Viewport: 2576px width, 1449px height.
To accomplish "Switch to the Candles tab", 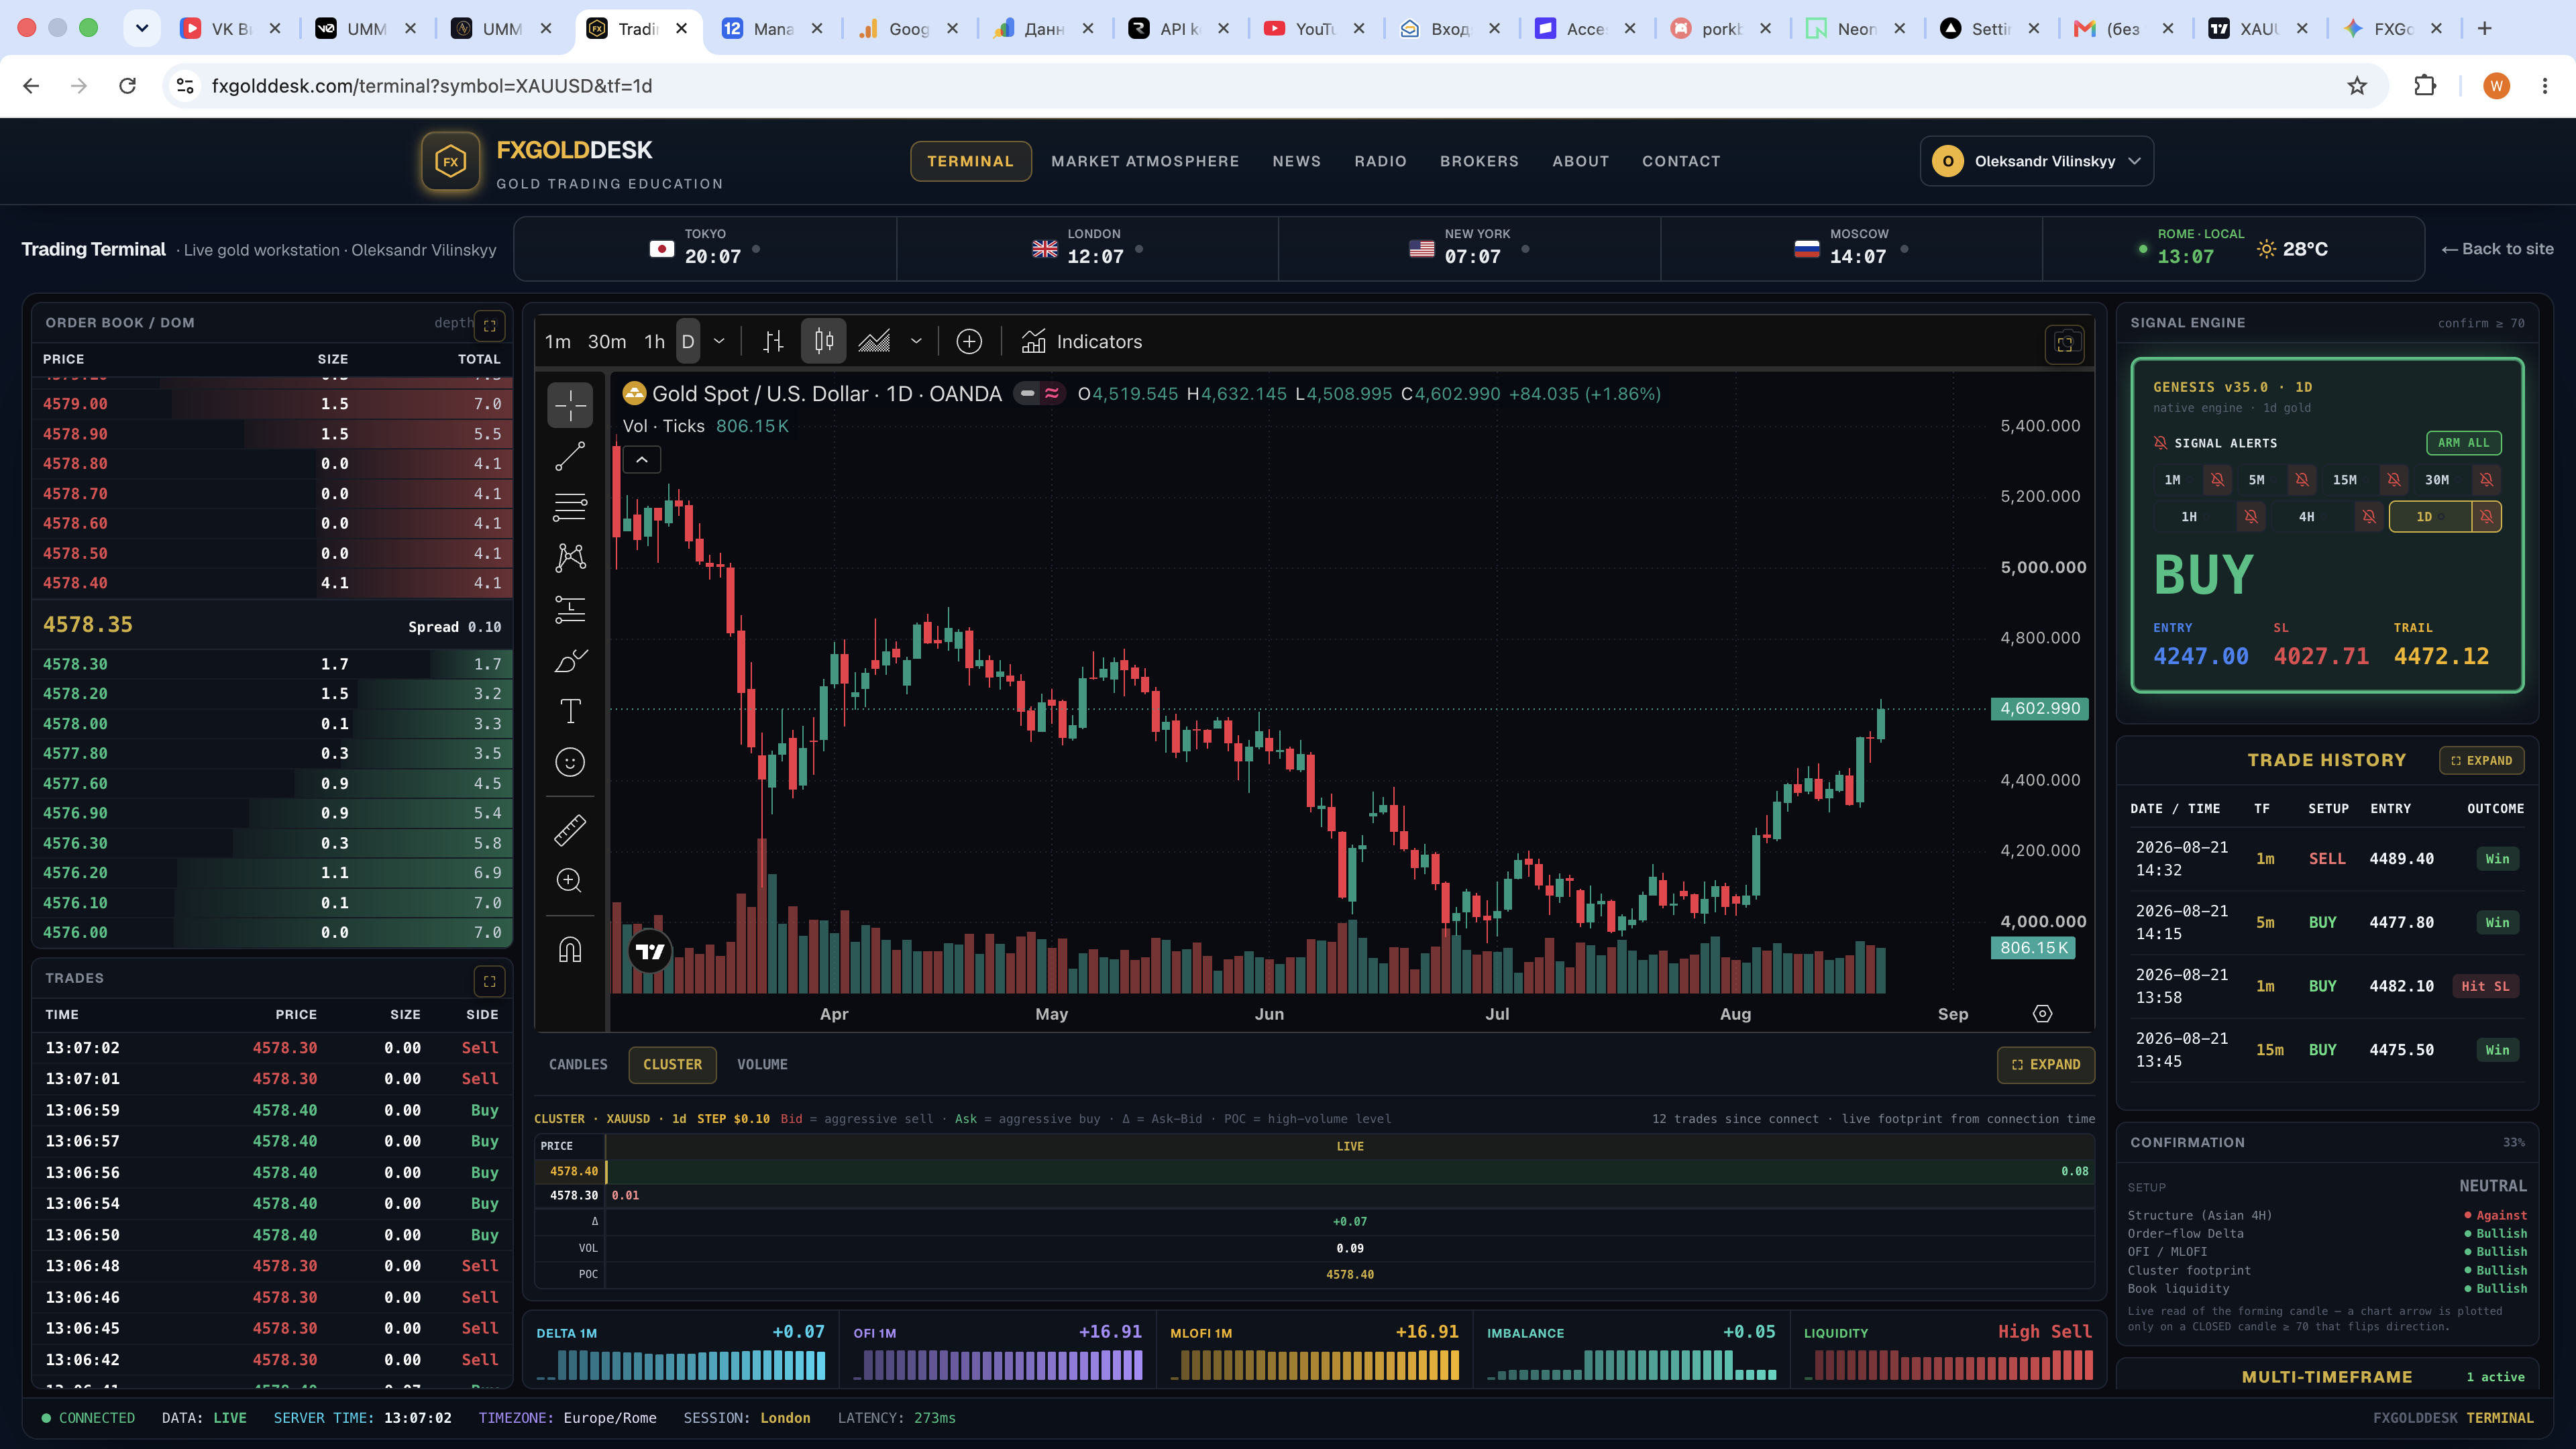I will 578,1065.
